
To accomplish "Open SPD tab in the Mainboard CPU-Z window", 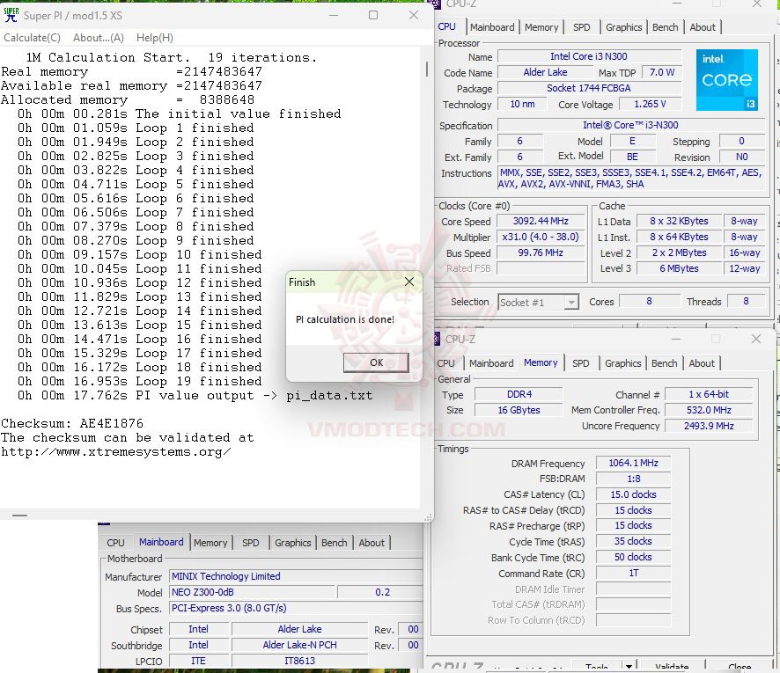I will [x=251, y=543].
